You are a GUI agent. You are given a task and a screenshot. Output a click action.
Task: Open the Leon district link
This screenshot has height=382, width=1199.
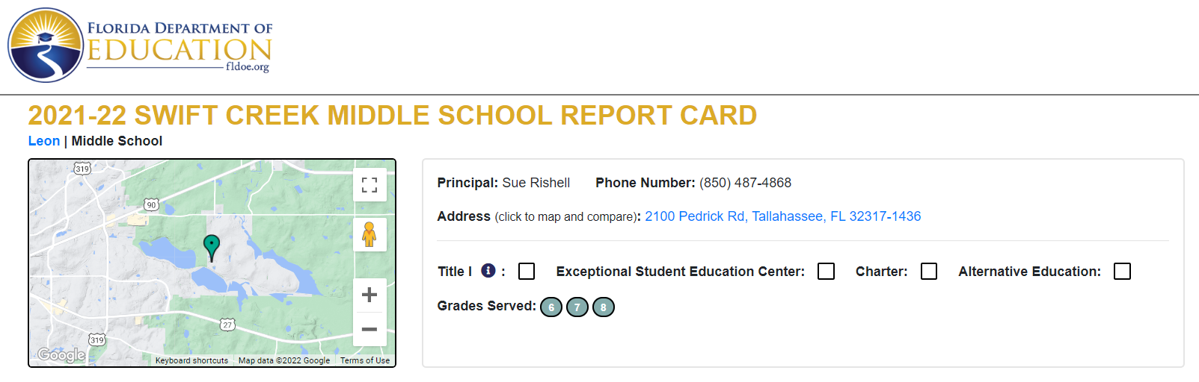pos(44,141)
